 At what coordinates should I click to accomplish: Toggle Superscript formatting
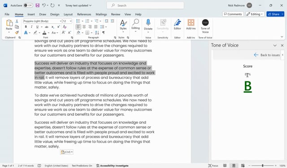(x=59, y=27)
